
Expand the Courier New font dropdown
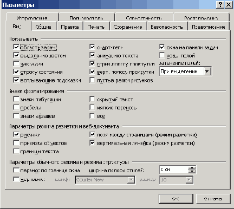131,180
